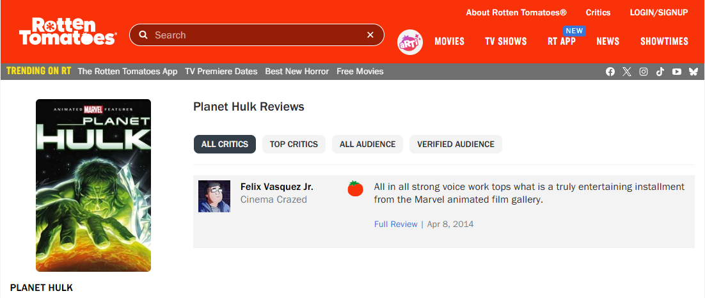Open About Rotten Tomatoes link

(516, 13)
